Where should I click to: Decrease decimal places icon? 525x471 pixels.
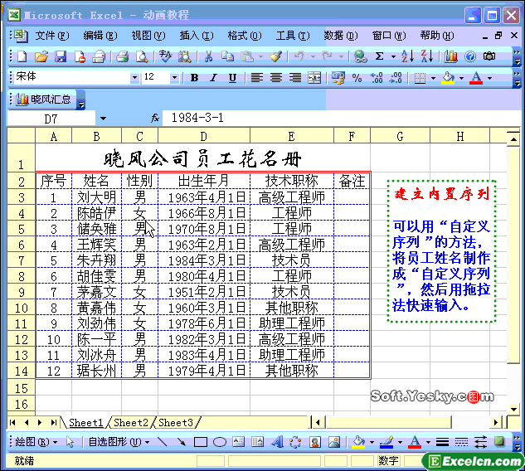tap(396, 78)
